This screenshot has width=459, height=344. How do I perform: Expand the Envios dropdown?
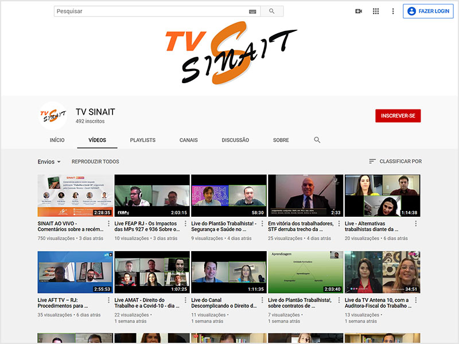pyautogui.click(x=49, y=162)
